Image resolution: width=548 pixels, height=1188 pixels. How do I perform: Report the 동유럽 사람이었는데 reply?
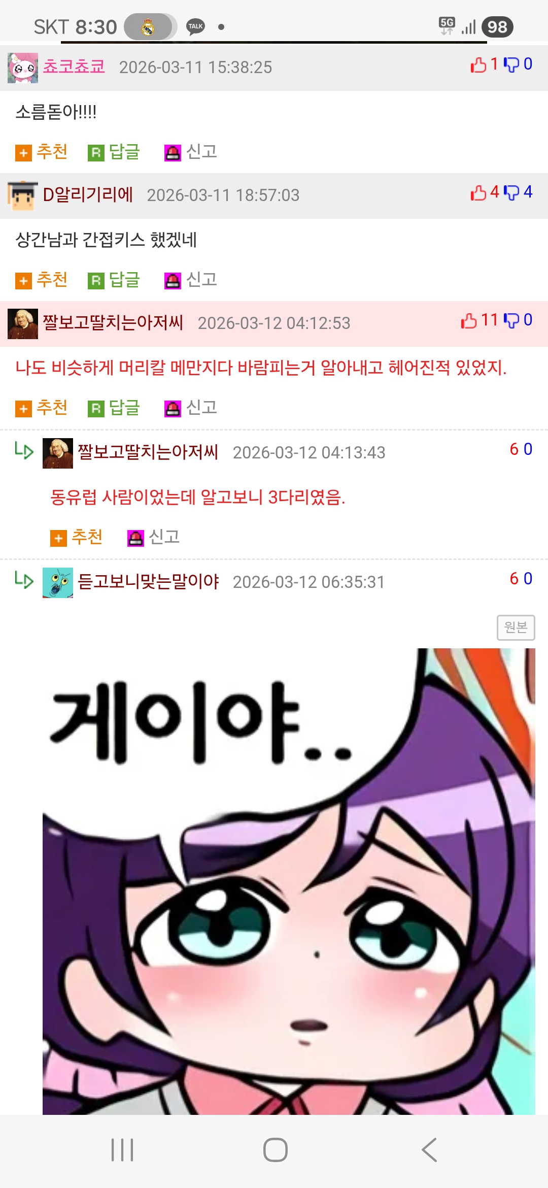click(x=153, y=537)
